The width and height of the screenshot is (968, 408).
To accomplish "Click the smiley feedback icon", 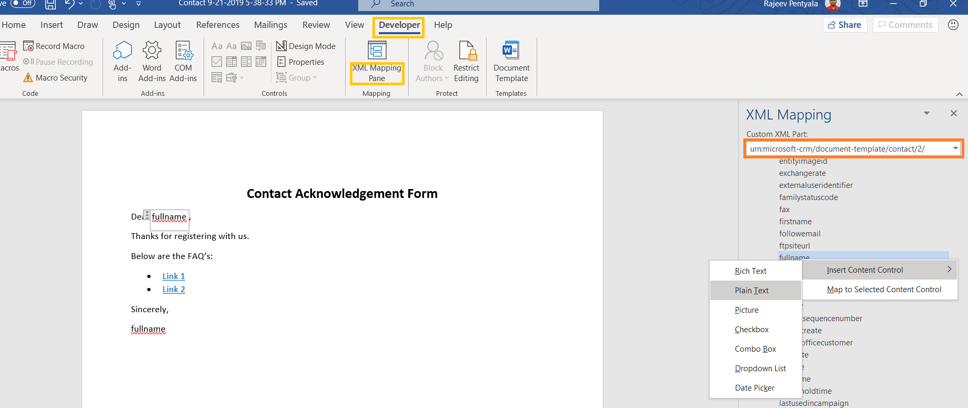I will point(953,25).
